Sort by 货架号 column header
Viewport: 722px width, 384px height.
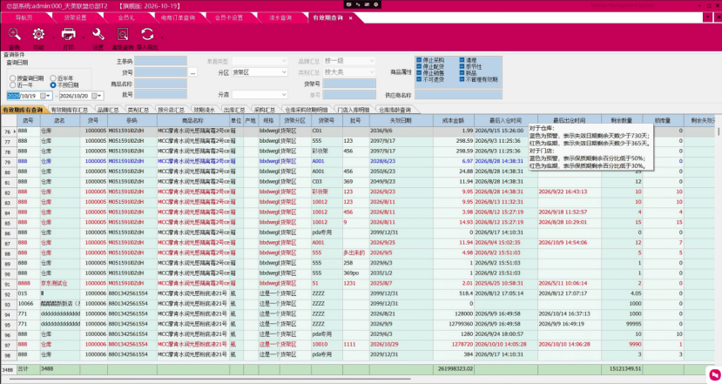pyautogui.click(x=327, y=121)
